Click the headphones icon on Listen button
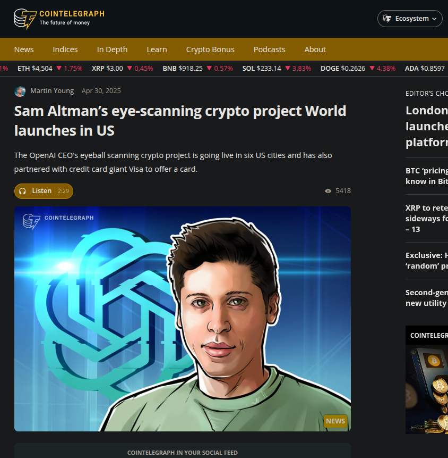This screenshot has width=448, height=458. point(22,191)
